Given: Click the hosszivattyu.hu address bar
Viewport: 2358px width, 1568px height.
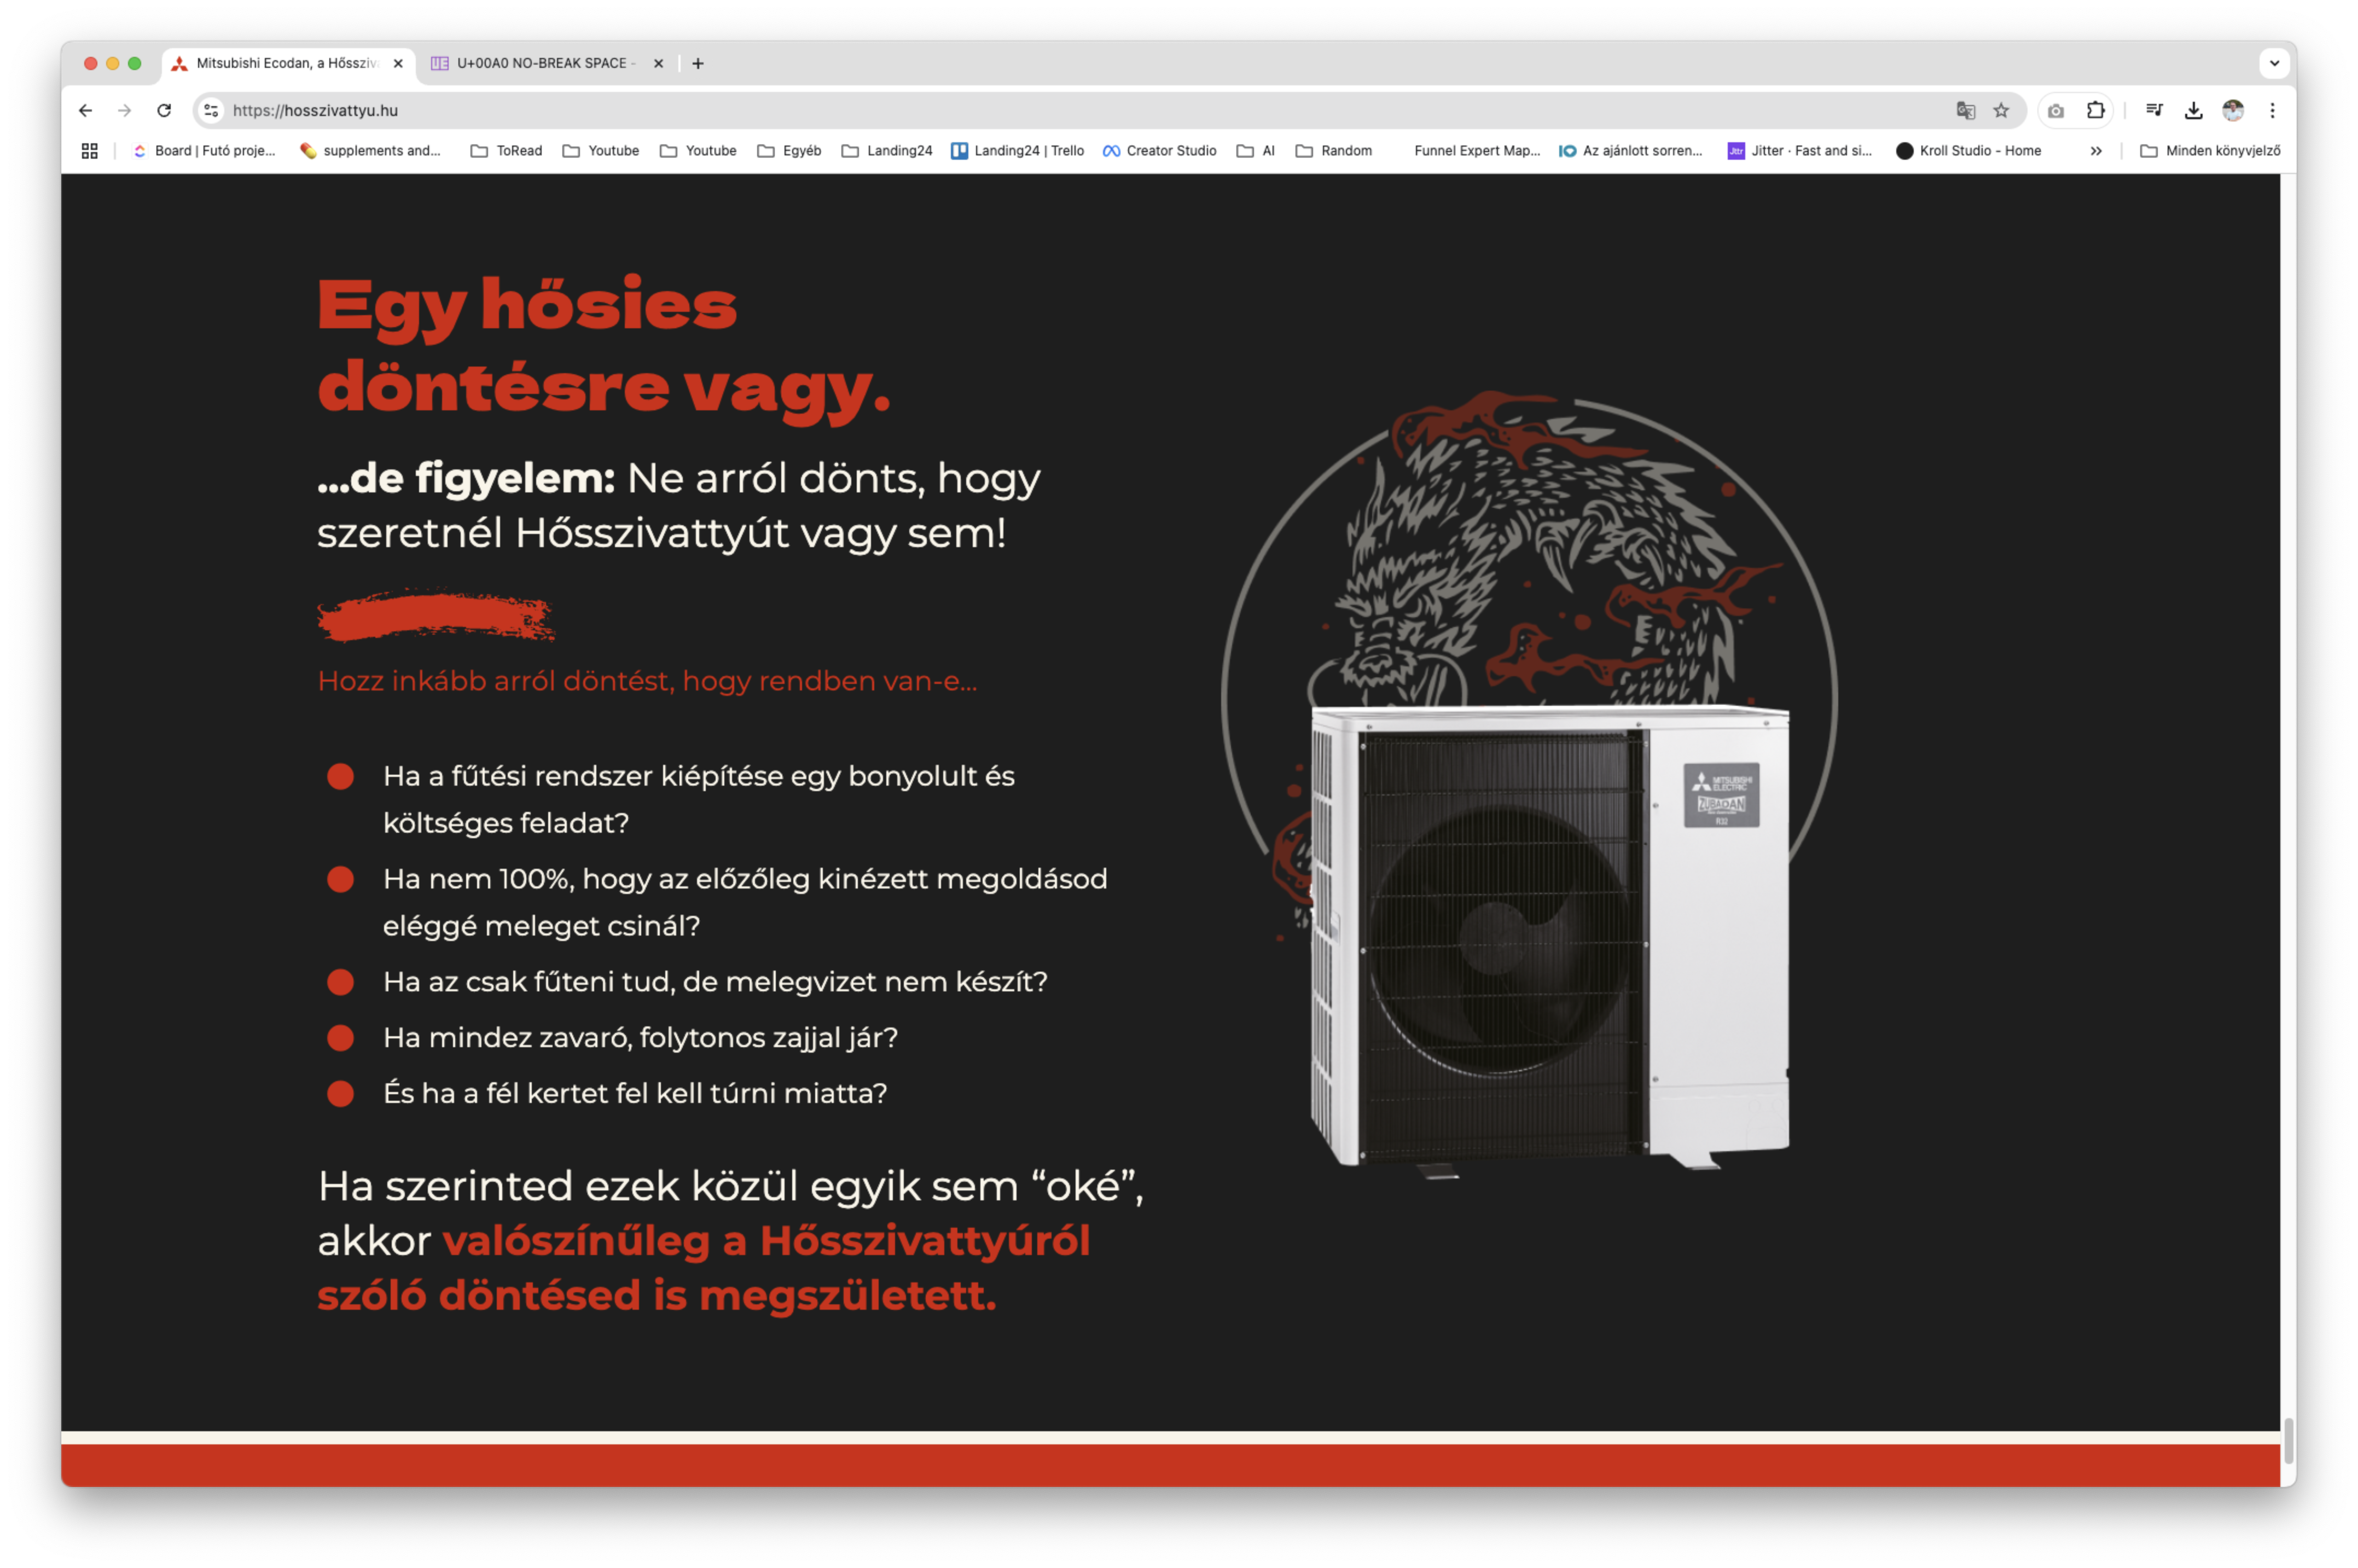Looking at the screenshot, I should (1080, 110).
